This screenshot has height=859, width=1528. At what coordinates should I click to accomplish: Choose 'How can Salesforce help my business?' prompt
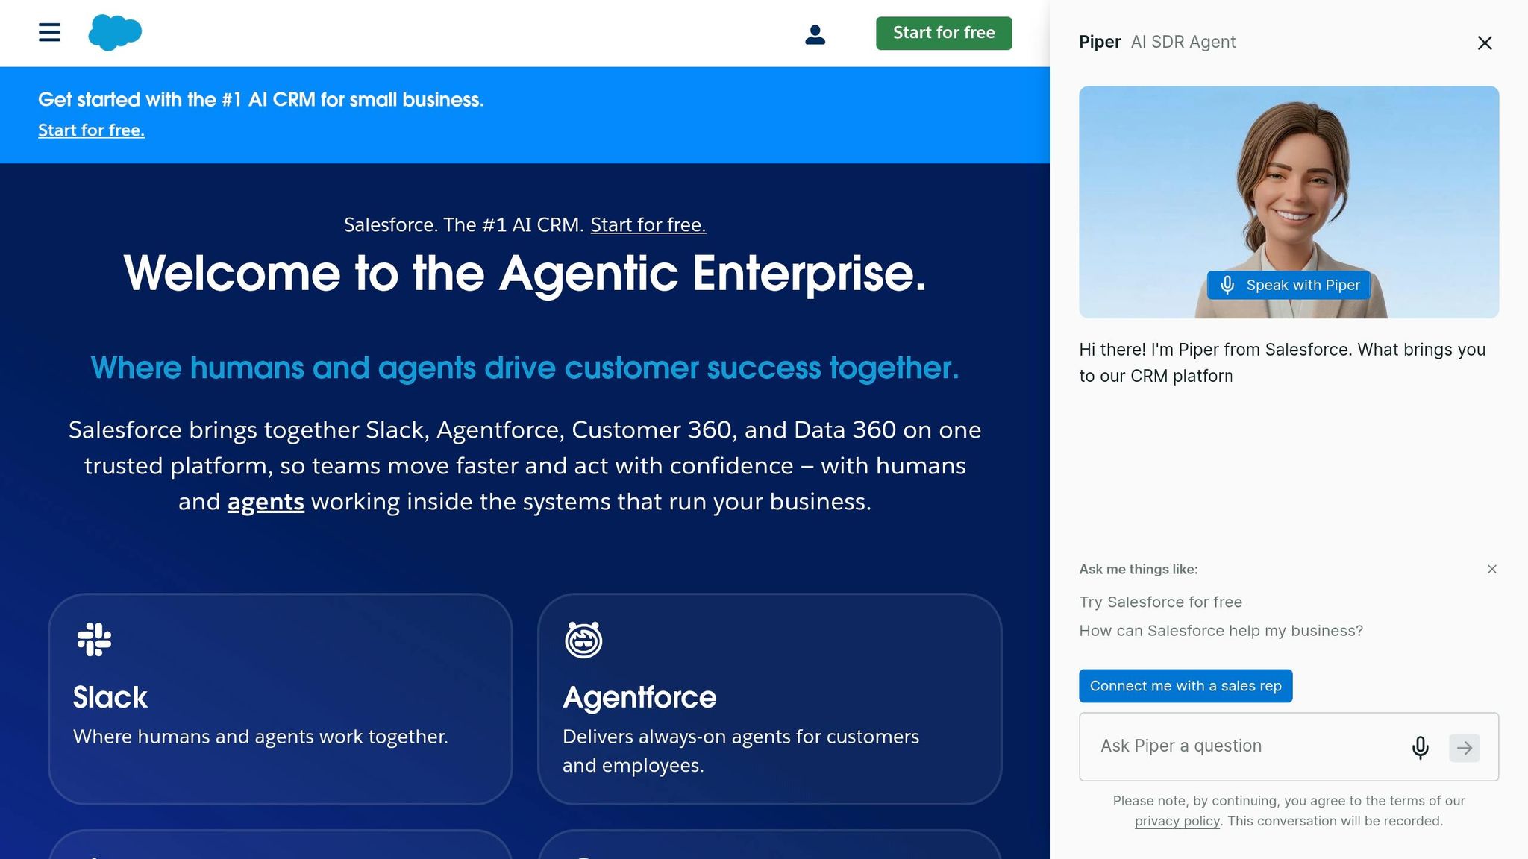click(x=1221, y=630)
